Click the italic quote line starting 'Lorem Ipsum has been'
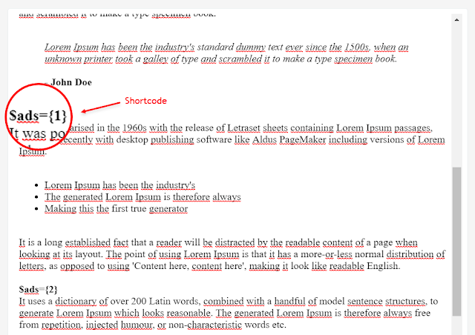Image resolution: width=475 pixels, height=335 pixels. click(226, 47)
